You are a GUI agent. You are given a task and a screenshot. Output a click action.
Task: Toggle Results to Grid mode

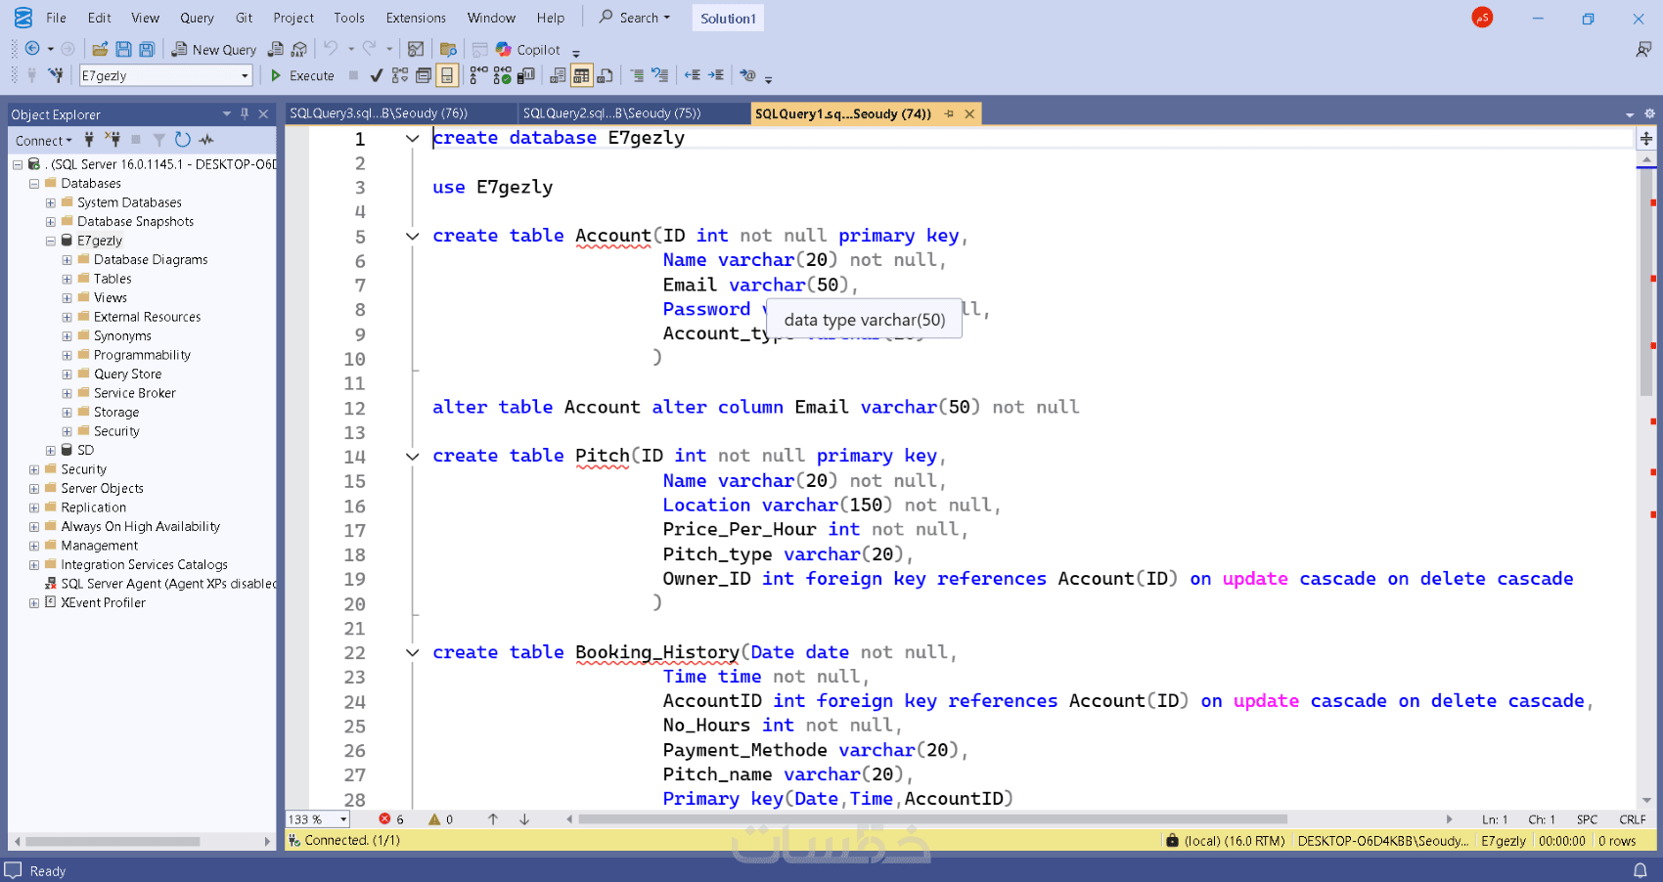(x=582, y=75)
